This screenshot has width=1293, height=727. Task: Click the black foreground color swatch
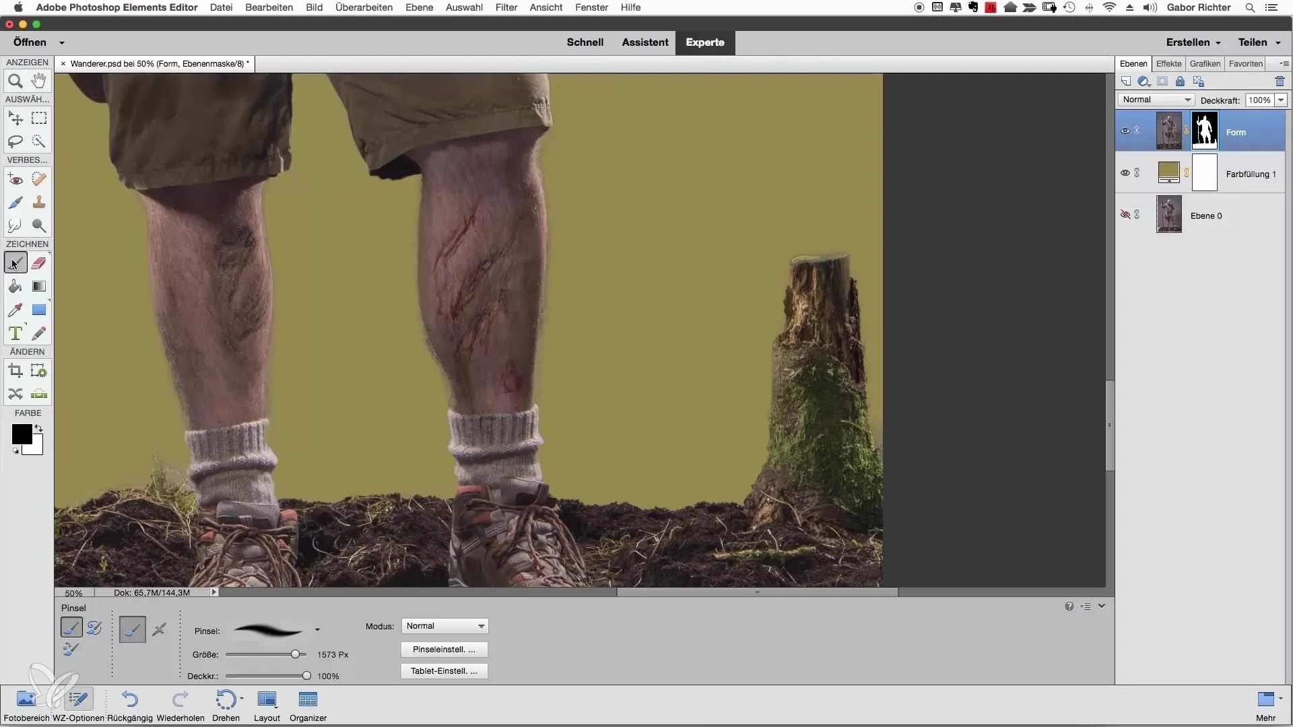(21, 434)
